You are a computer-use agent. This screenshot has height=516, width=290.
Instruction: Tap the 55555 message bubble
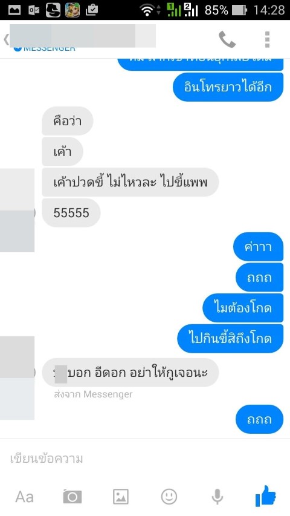(x=71, y=213)
